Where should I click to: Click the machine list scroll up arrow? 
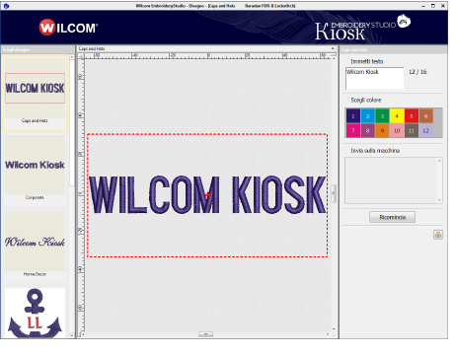coord(439,161)
